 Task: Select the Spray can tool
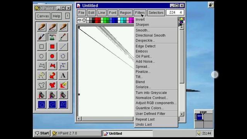pos(52,37)
